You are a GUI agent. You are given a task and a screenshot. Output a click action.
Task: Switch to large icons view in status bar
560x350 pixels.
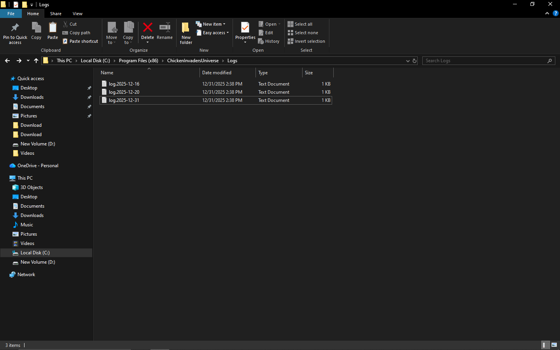coord(554,345)
